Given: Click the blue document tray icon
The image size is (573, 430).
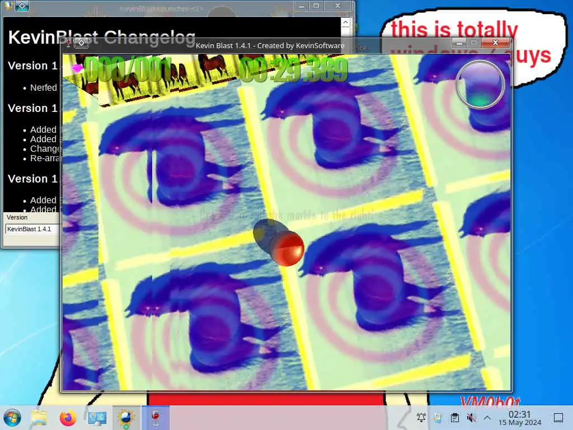Looking at the screenshot, I should [438, 417].
